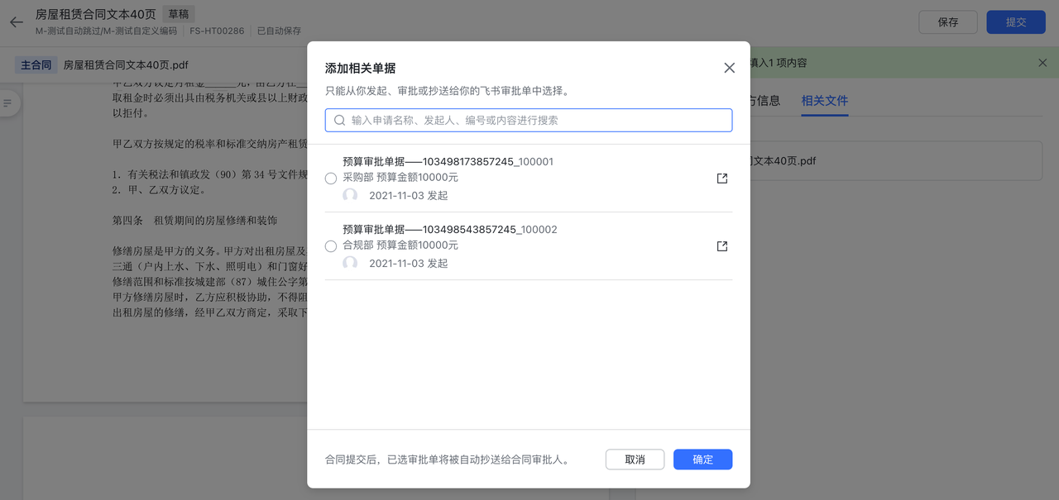Toggle the document outline icon on the left edge

(x=8, y=102)
